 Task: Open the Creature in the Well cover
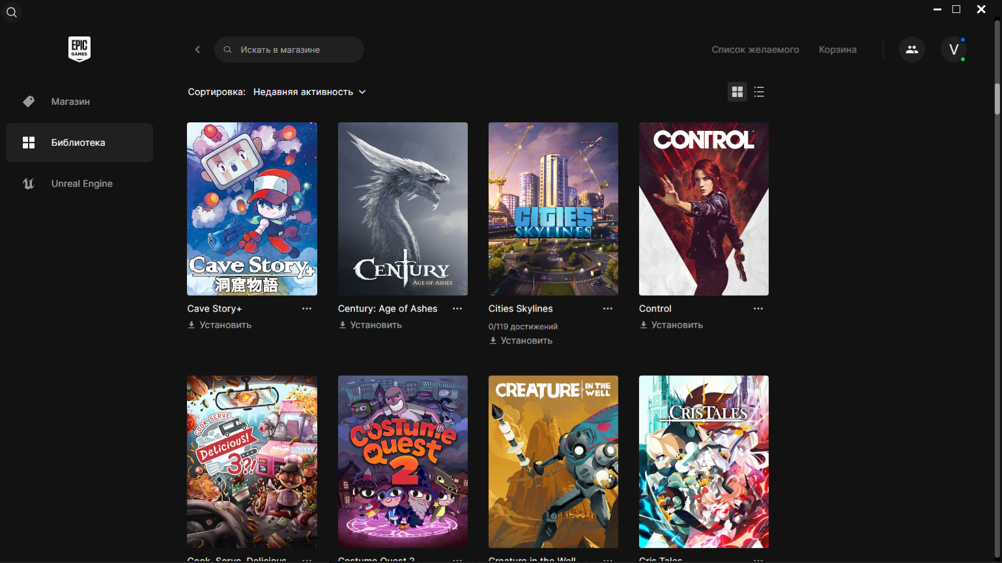(x=553, y=461)
